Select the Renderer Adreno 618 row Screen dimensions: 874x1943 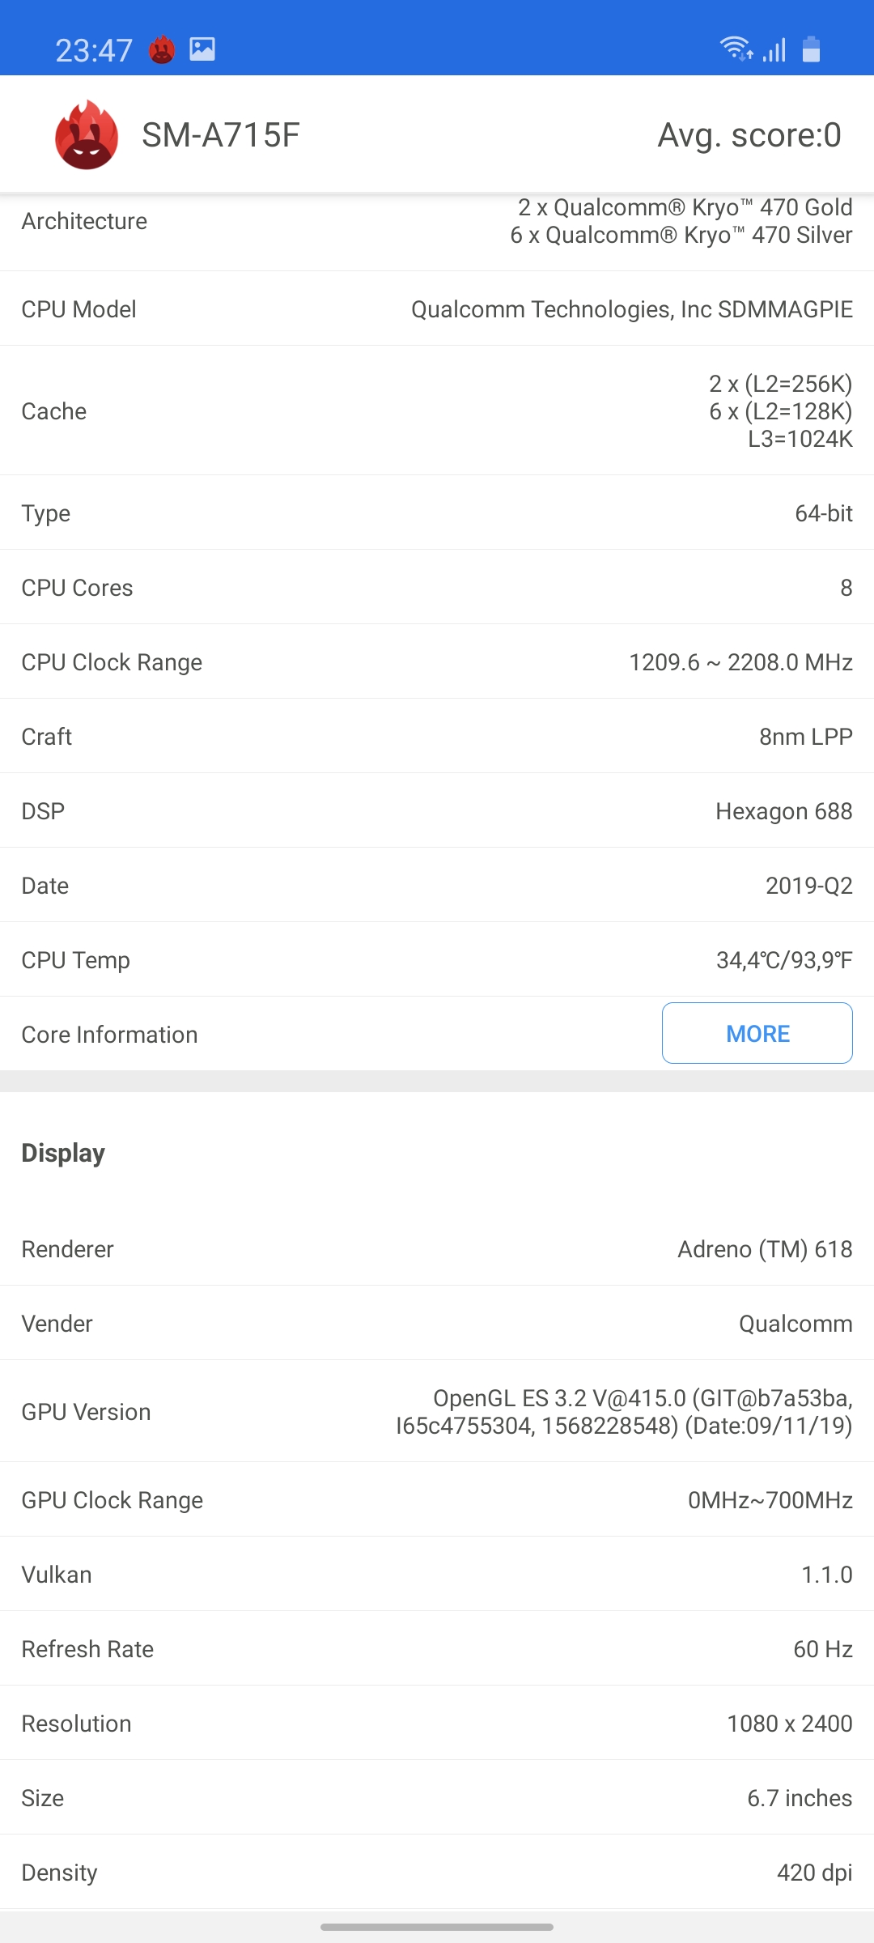point(437,1249)
